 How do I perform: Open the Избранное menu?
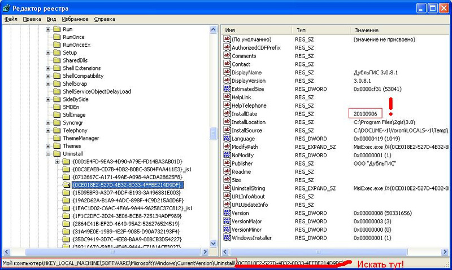coord(75,19)
